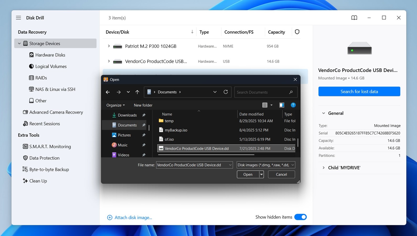Select Logical Volumes in sidebar

pos(51,66)
